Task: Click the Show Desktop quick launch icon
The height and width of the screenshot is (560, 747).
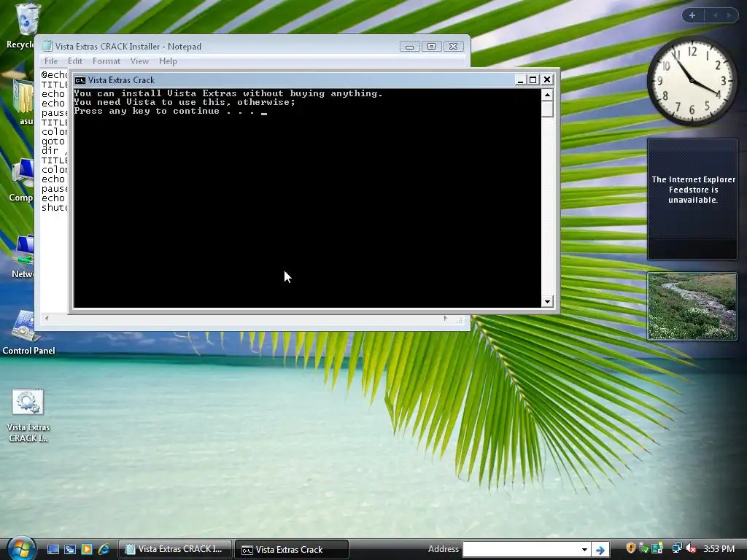Action: (x=53, y=549)
